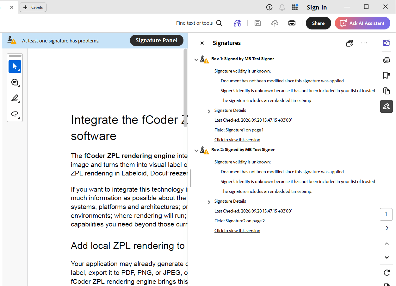The height and width of the screenshot is (286, 396).
Task: Select the Highlight pen tool
Action: [x=15, y=98]
